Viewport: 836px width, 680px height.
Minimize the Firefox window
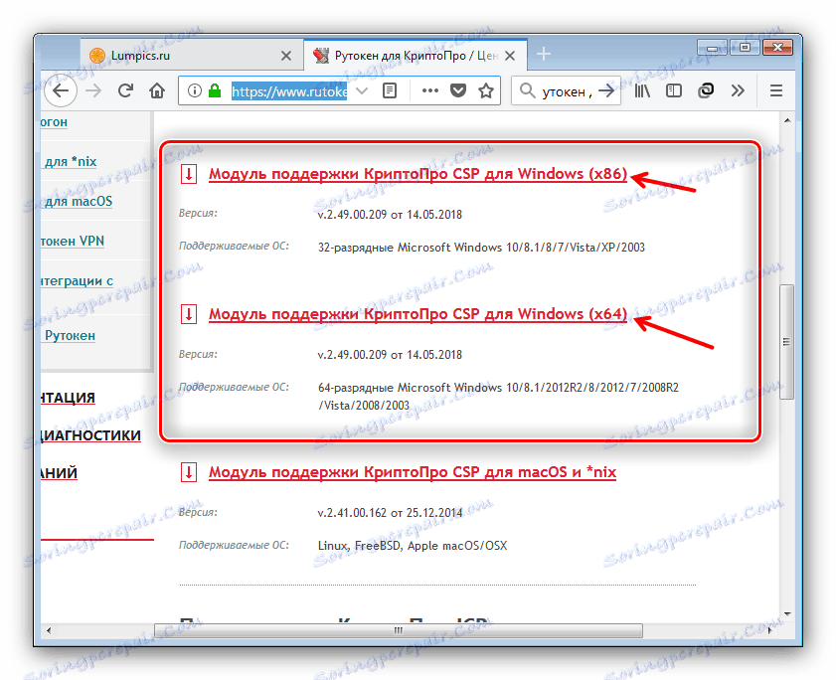(x=713, y=48)
